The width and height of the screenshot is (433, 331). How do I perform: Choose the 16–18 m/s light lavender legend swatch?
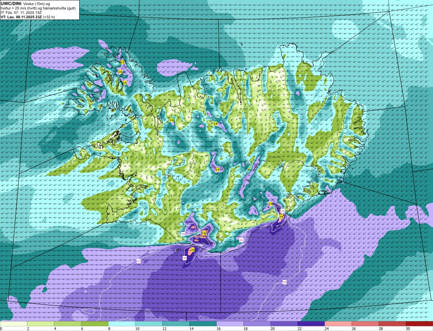pos(230,324)
